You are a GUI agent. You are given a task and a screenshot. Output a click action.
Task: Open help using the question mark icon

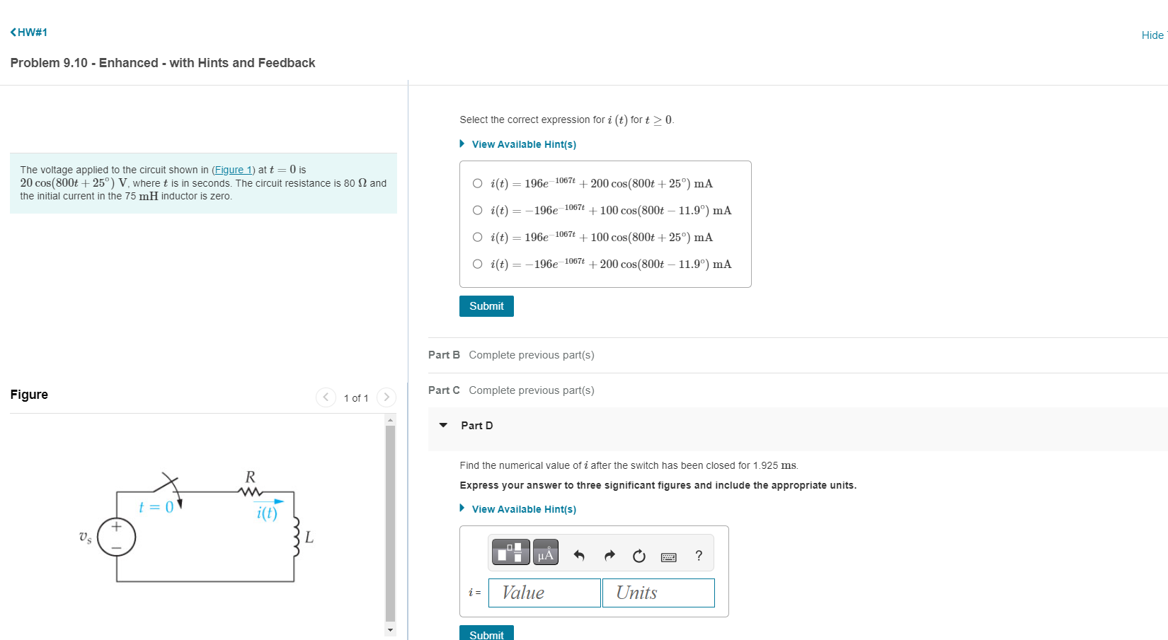(x=698, y=556)
